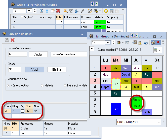Click the padlock icon in timetable toolbar

tap(140, 42)
